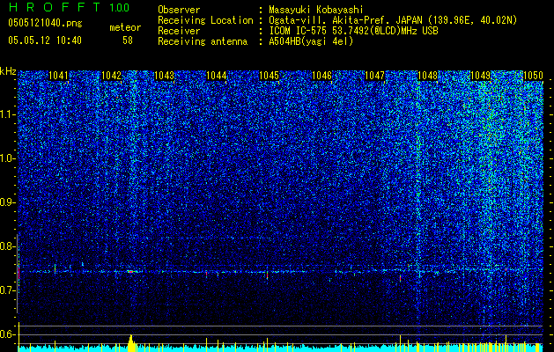Click the 1046 time axis label
Image resolution: width=554 pixels, height=352 pixels.
322,76
